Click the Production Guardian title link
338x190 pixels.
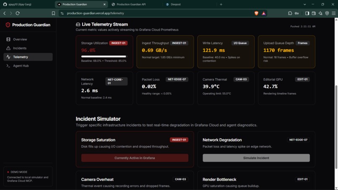pyautogui.click(x=31, y=25)
